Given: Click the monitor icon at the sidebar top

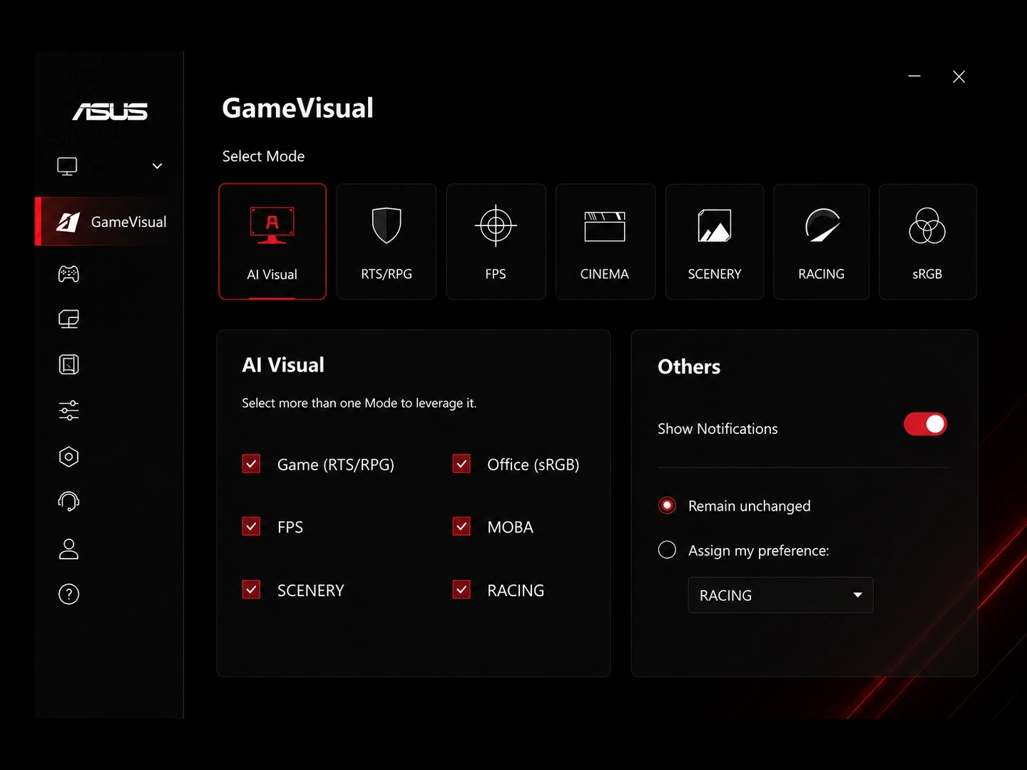Looking at the screenshot, I should click(67, 166).
